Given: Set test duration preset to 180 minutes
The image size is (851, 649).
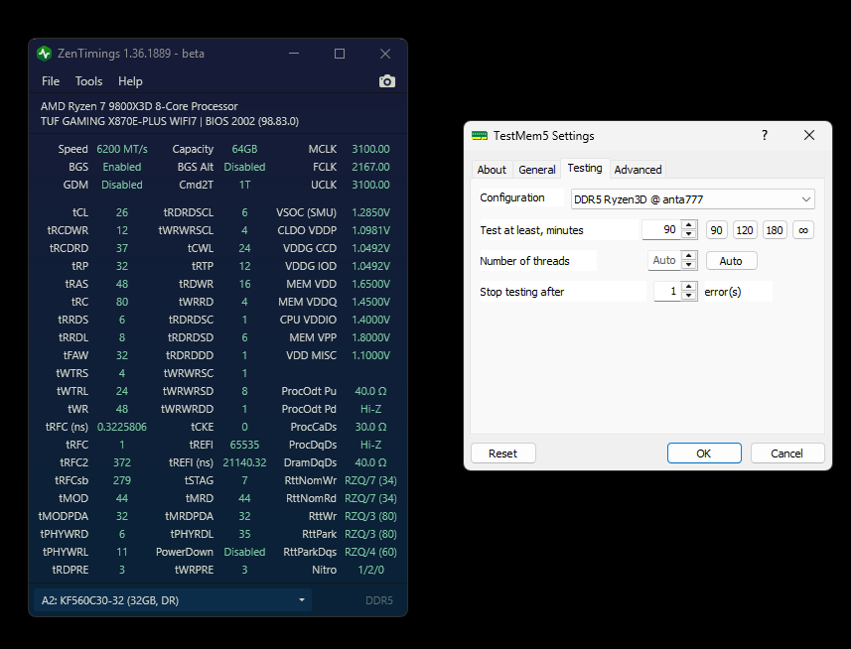Looking at the screenshot, I should coord(774,230).
